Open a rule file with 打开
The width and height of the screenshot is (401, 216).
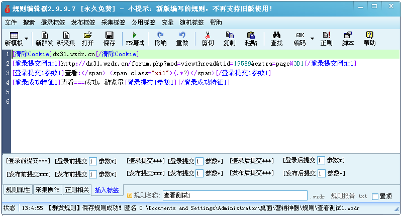coord(87,38)
